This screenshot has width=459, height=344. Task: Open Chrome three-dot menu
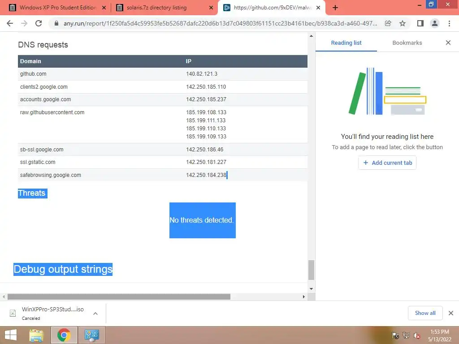coord(449,23)
